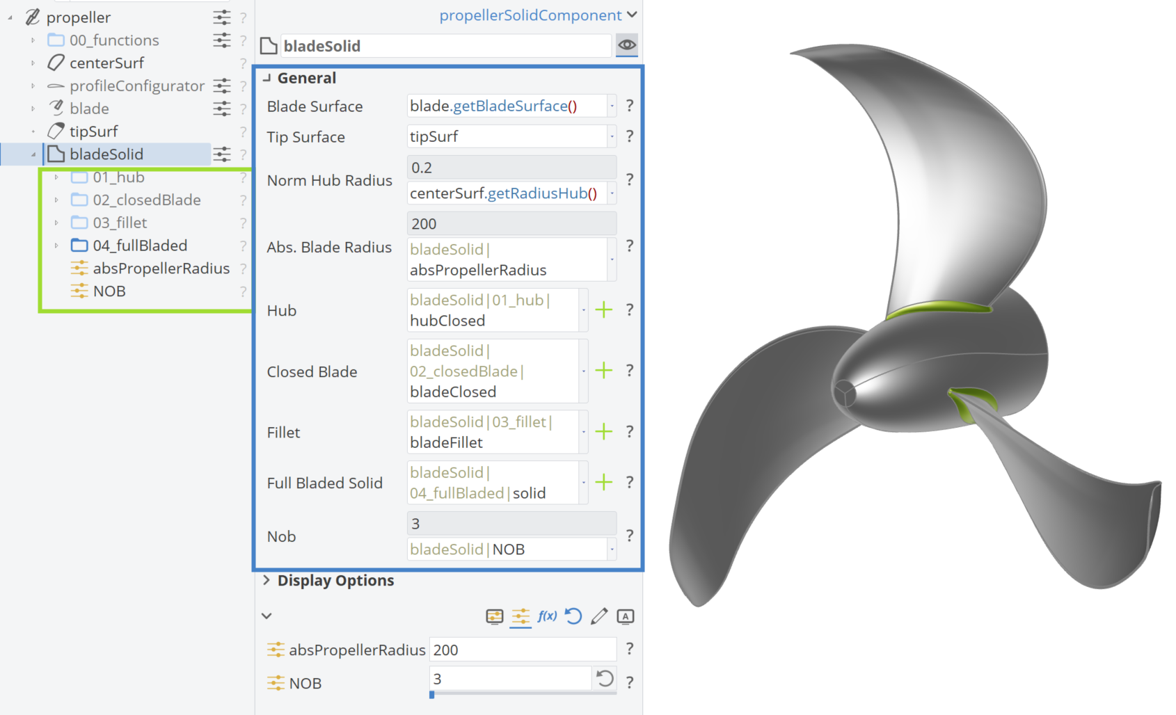This screenshot has width=1176, height=715.
Task: Click the centerSurf.getRadiusHub() expression field
Action: (x=507, y=193)
